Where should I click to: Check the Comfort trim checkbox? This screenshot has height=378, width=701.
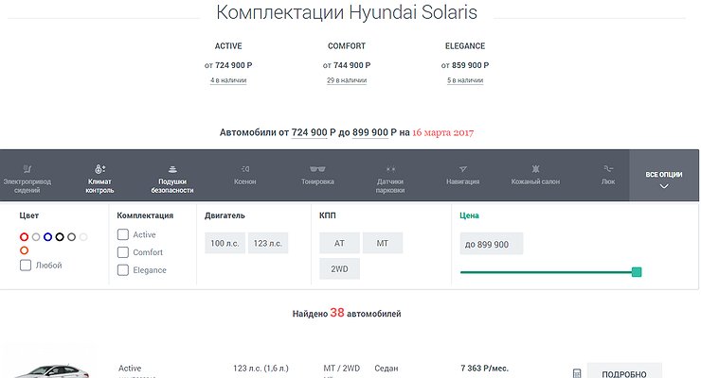coord(123,252)
